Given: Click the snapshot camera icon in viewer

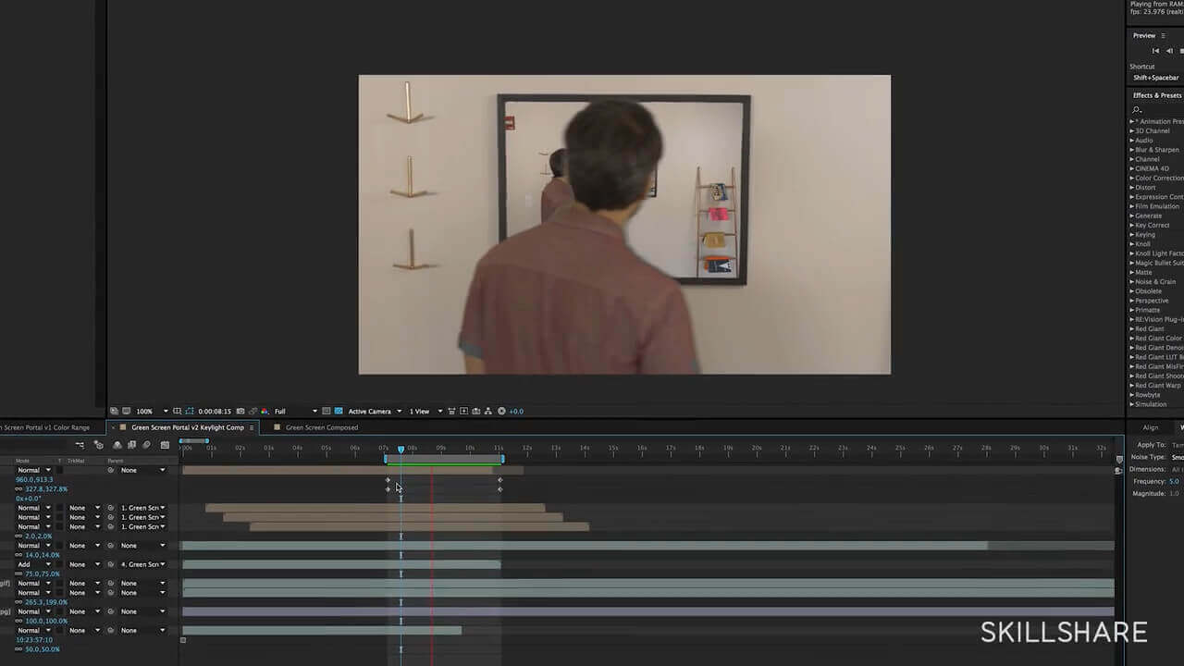Looking at the screenshot, I should pyautogui.click(x=240, y=412).
